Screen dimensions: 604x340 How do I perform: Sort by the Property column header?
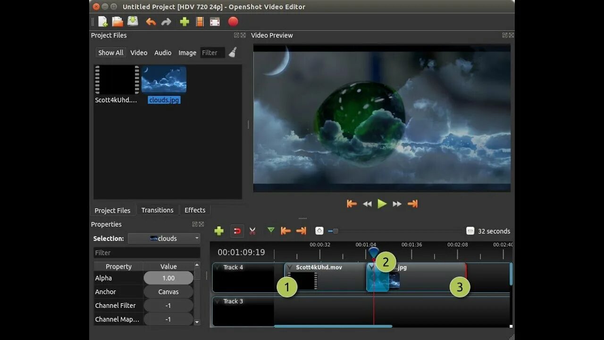118,266
